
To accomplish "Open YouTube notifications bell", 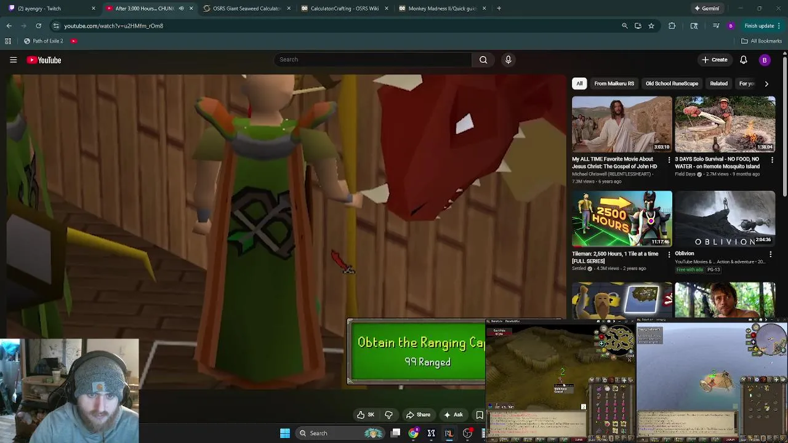I will 743,60.
